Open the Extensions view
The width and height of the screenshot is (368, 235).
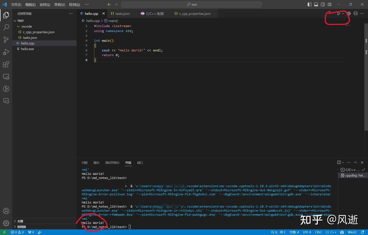(x=6, y=64)
